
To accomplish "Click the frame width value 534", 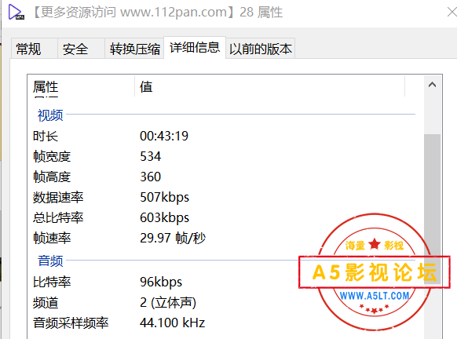I will click(x=151, y=156).
